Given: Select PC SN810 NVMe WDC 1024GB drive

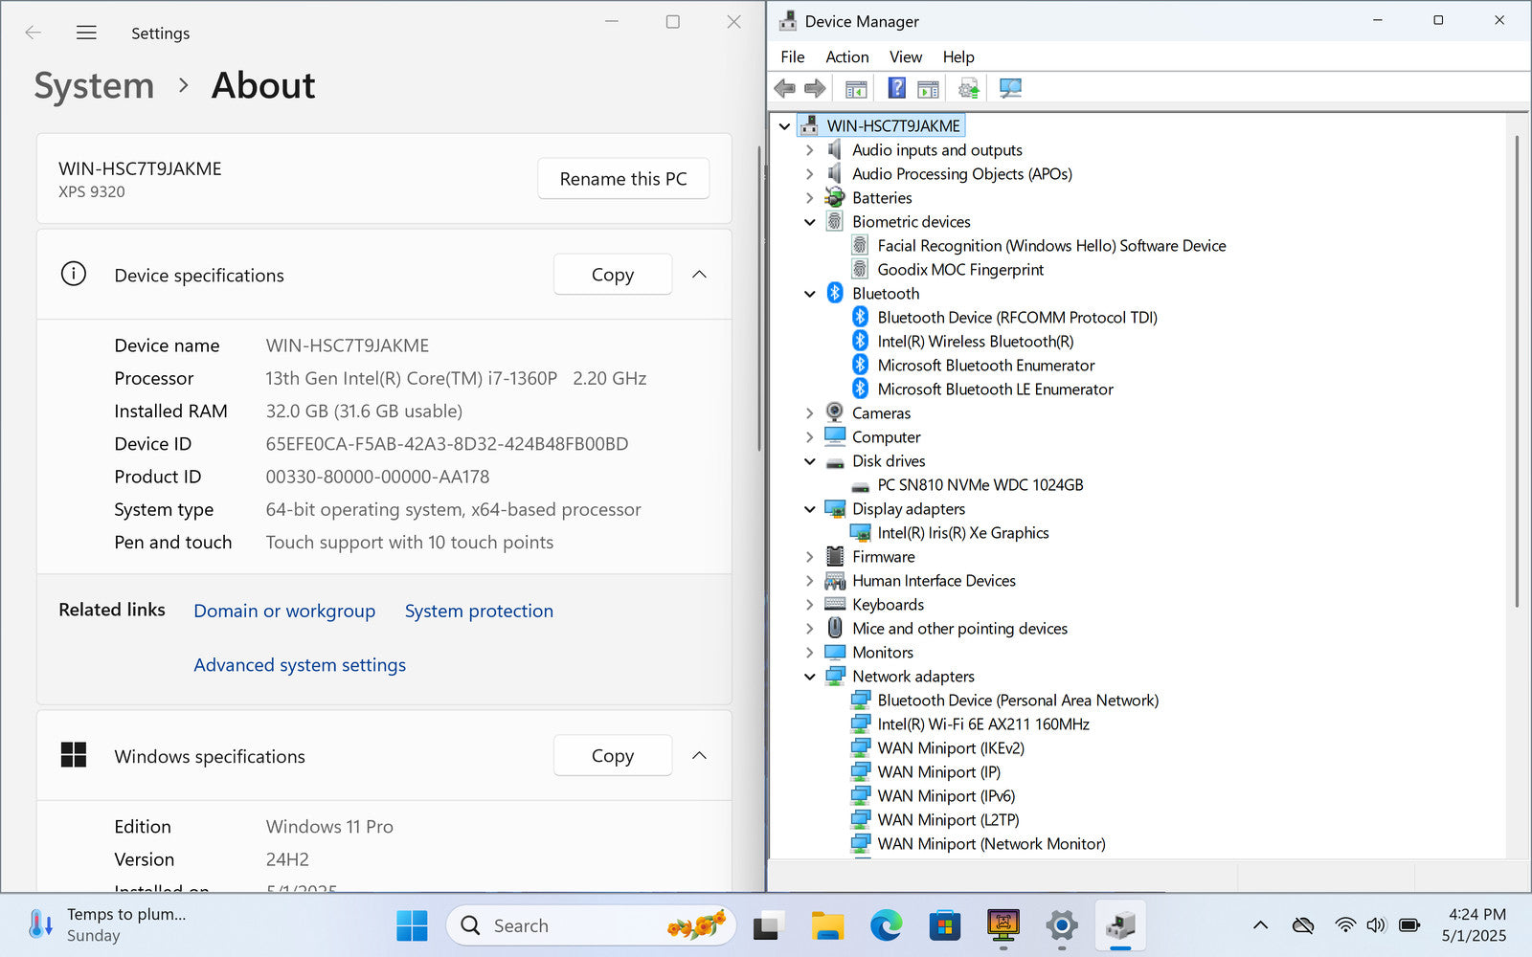Looking at the screenshot, I should (x=980, y=485).
